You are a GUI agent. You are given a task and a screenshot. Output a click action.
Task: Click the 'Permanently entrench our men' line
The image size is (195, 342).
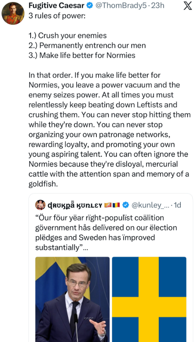point(87,45)
